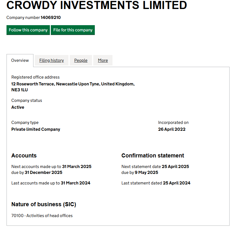Click the Follow this company button
Image resolution: width=233 pixels, height=227 pixels.
click(x=28, y=30)
